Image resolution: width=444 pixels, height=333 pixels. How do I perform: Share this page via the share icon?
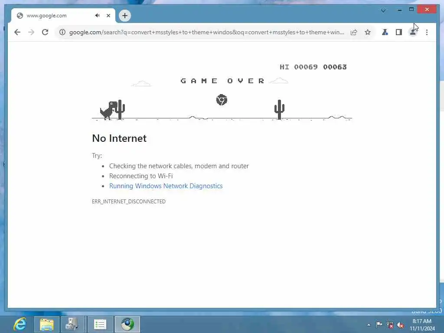pyautogui.click(x=354, y=32)
